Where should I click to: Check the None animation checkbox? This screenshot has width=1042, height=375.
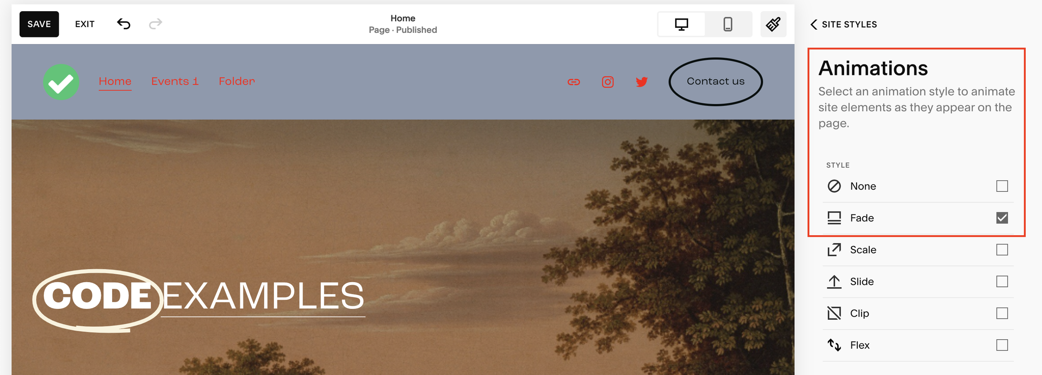(1002, 186)
